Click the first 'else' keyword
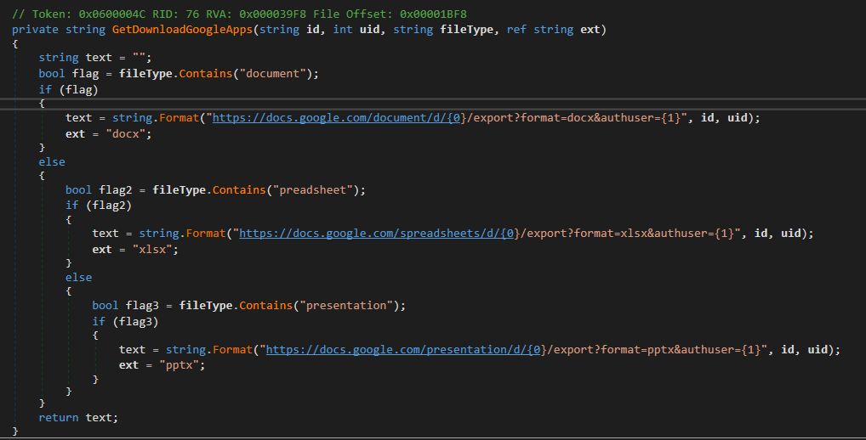Image resolution: width=866 pixels, height=440 pixels. [52, 162]
